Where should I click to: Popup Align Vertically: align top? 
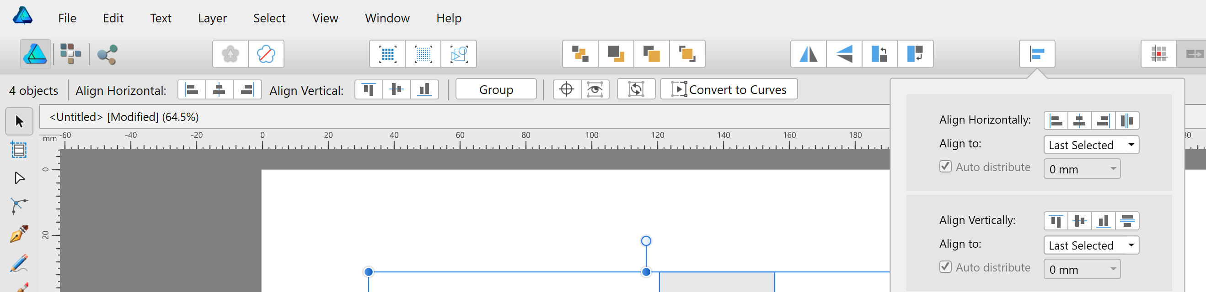pos(1056,221)
